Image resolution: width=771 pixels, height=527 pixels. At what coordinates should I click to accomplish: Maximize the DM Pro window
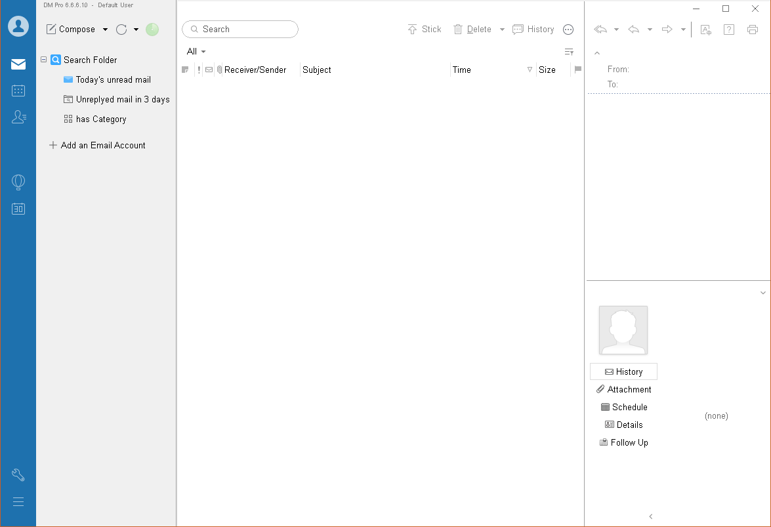(x=725, y=9)
